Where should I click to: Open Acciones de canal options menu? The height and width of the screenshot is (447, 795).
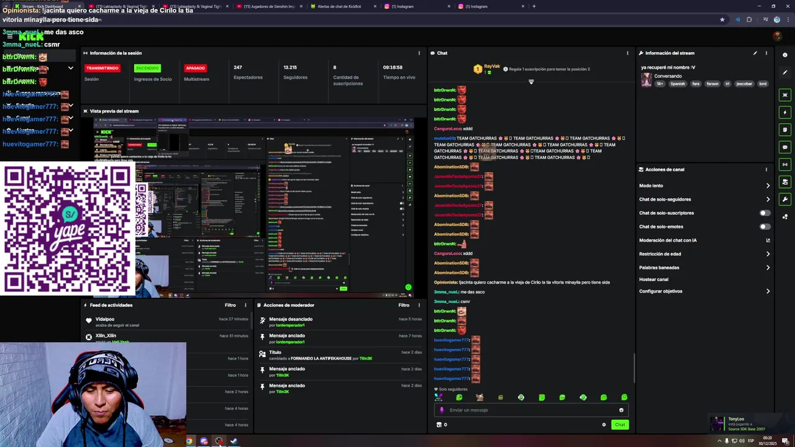pyautogui.click(x=766, y=169)
